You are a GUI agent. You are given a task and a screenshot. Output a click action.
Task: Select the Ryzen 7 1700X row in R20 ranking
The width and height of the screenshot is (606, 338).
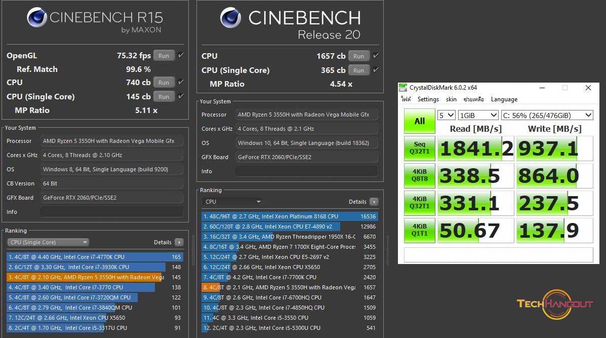pos(290,247)
